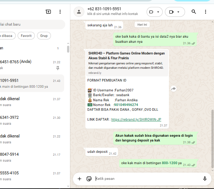Image resolution: width=214 pixels, height=189 pixels.
Task: Click message 'Akun kakak sudah bisa digunakan'
Action: tap(155, 138)
